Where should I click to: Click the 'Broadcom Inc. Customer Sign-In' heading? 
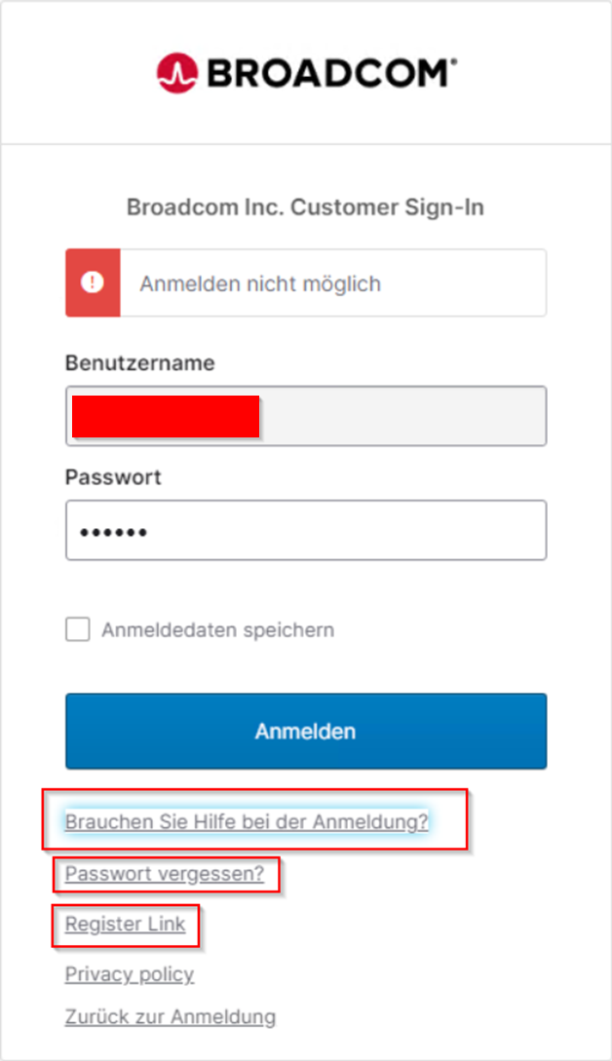305,208
